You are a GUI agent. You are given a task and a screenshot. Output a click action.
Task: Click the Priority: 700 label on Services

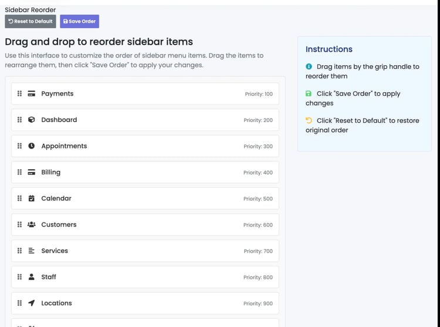[x=258, y=251]
